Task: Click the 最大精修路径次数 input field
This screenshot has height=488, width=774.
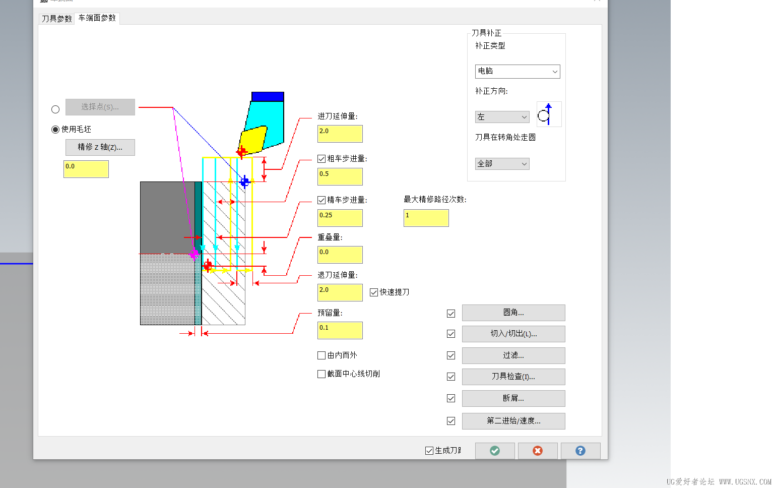Action: coord(426,218)
